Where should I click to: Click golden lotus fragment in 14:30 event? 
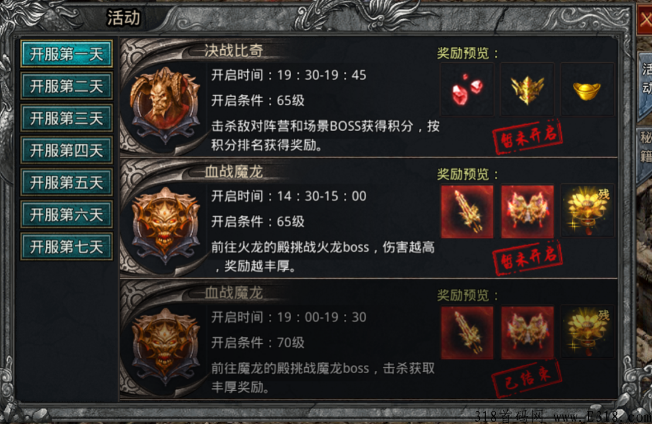(x=587, y=211)
